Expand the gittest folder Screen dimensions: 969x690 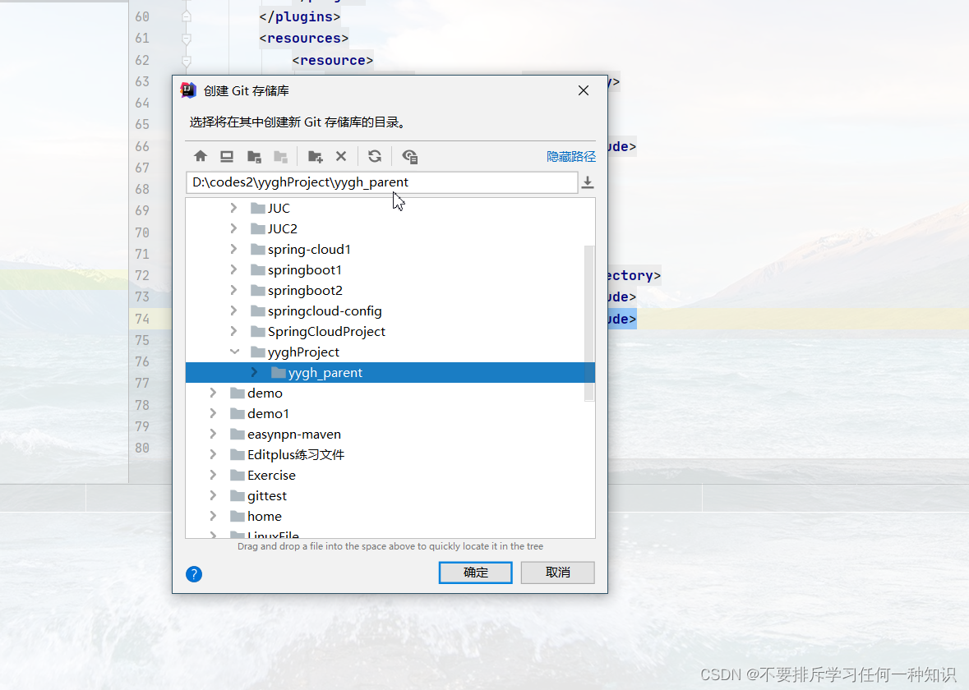click(x=213, y=495)
